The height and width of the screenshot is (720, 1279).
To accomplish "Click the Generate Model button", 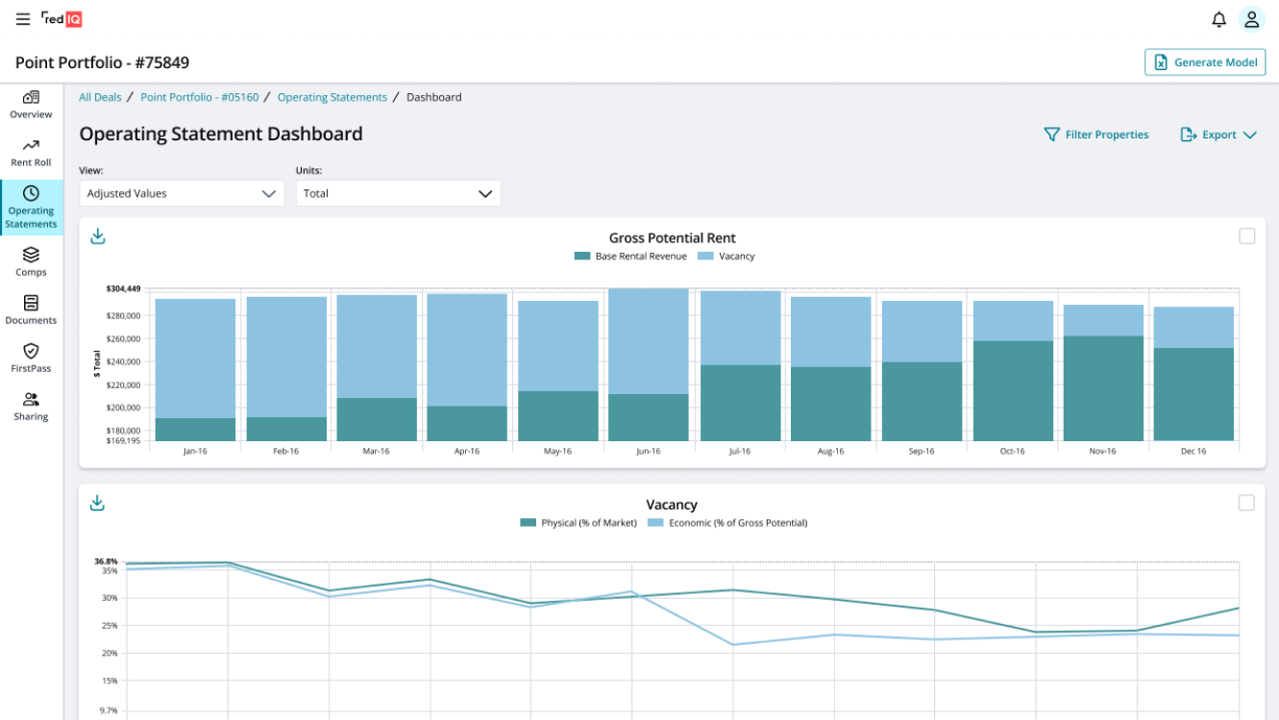I will 1205,62.
